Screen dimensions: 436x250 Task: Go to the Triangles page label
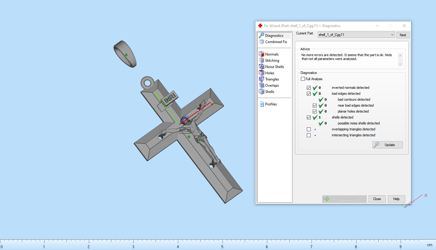(272, 79)
